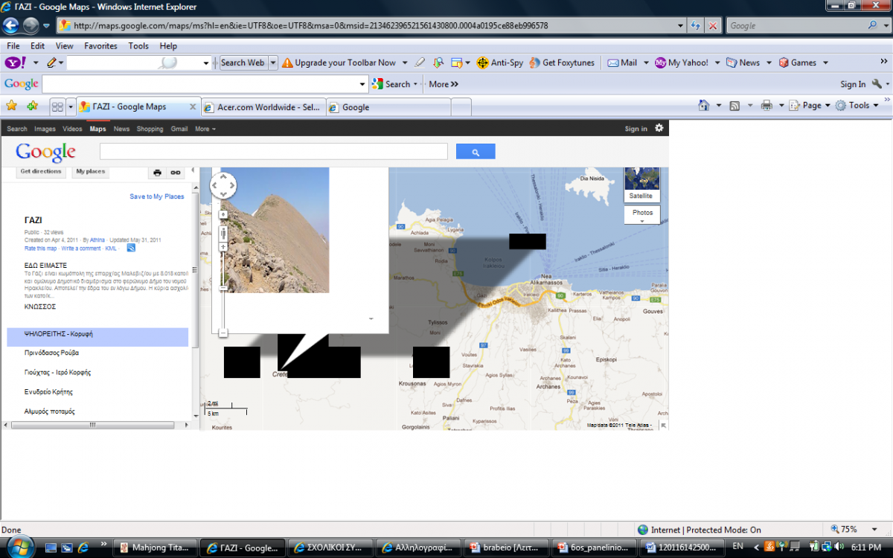Switch map to Satellite view
The width and height of the screenshot is (893, 558).
[641, 185]
